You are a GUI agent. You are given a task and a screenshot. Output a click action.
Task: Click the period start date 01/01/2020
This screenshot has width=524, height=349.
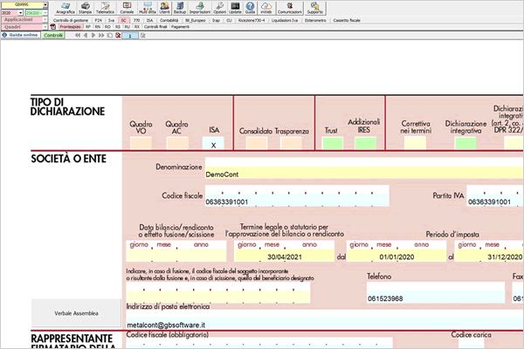tap(396, 257)
